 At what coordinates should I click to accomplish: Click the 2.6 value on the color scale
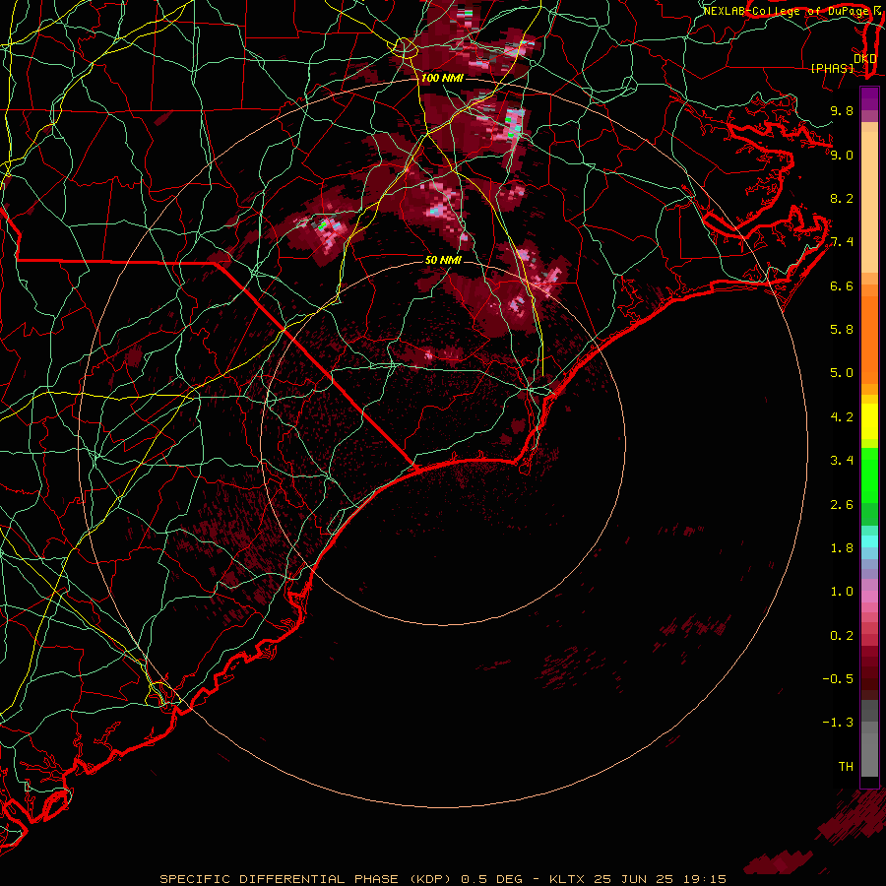(842, 505)
